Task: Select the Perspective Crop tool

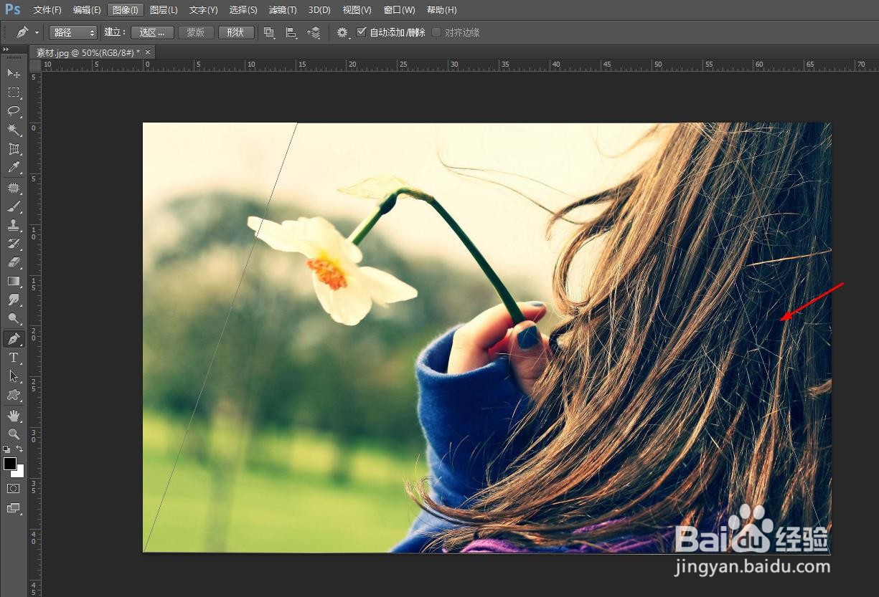Action: 14,149
